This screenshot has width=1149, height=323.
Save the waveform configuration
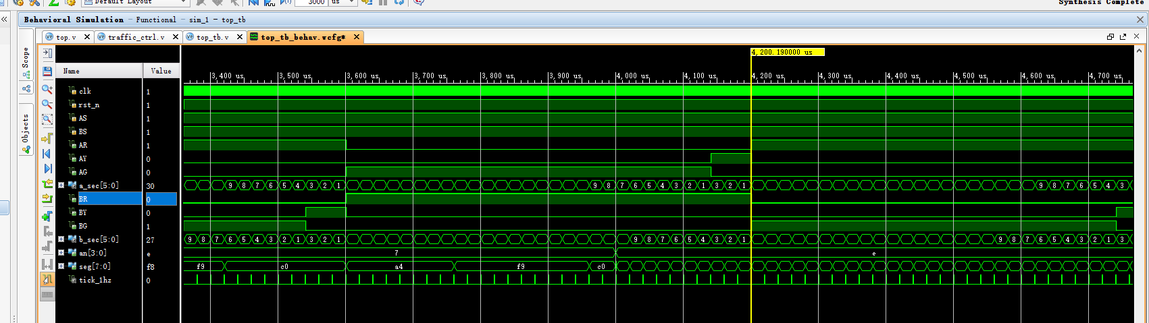point(47,71)
